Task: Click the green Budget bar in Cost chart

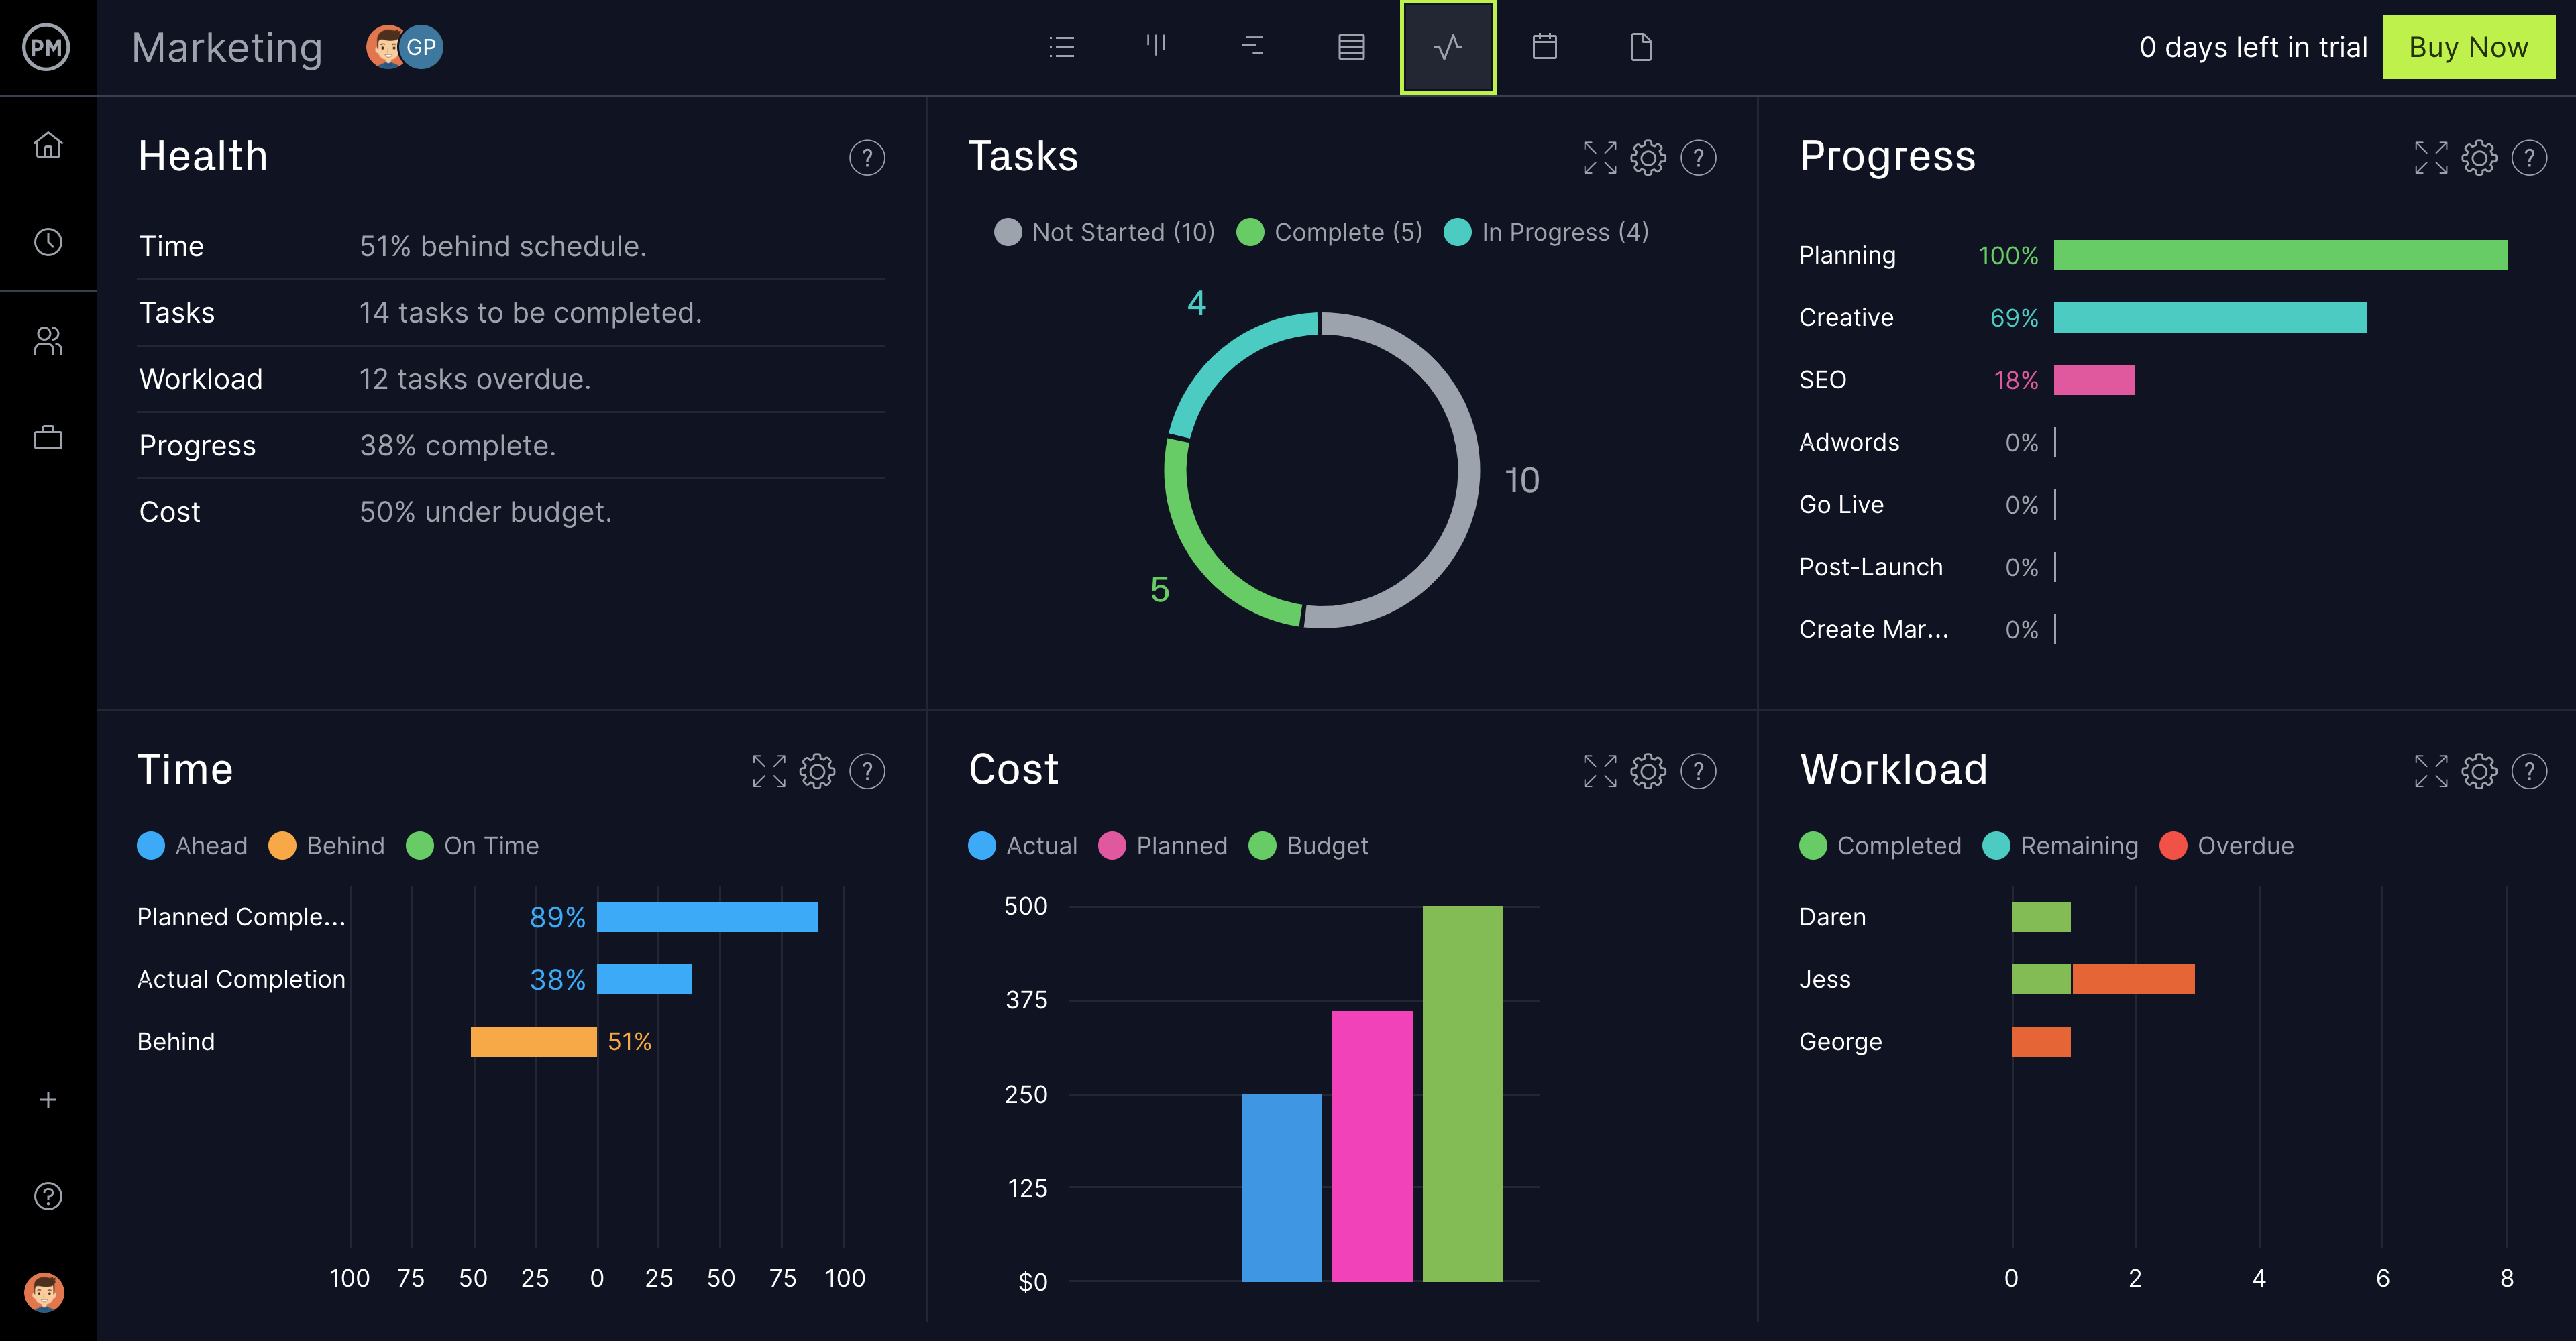Action: (1462, 1093)
